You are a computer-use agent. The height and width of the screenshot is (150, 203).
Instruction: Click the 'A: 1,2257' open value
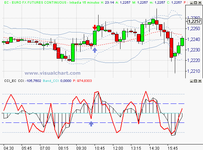tap(123, 3)
